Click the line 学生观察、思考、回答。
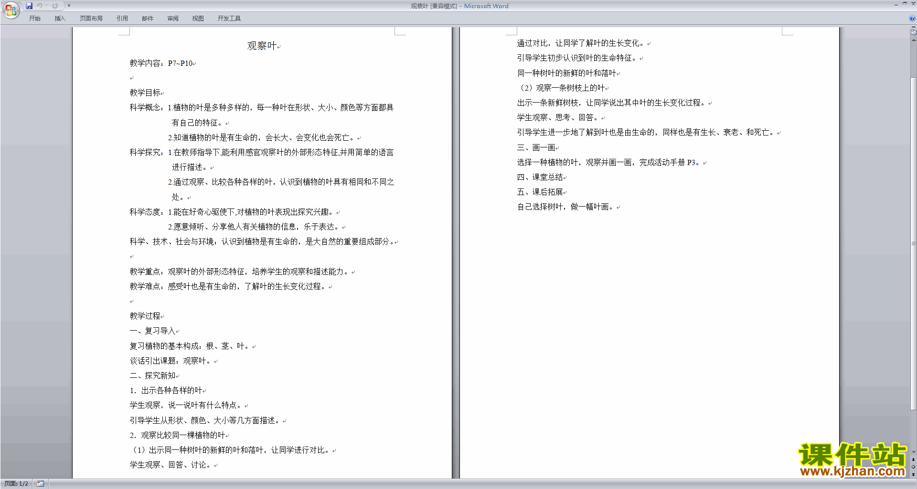Image resolution: width=917 pixels, height=489 pixels. point(559,117)
